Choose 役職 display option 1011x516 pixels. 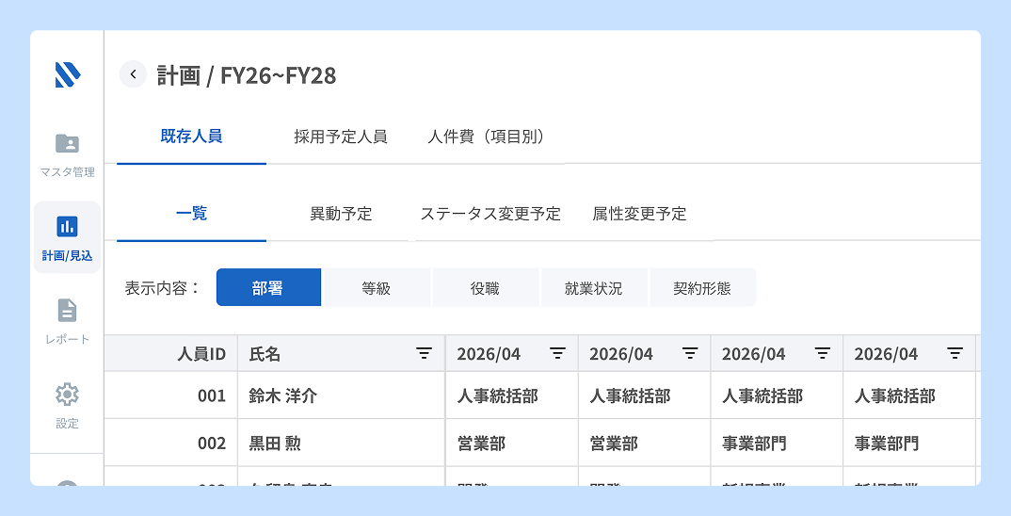point(485,288)
